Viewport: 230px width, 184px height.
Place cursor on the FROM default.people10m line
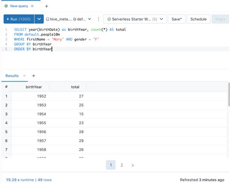[x=37, y=34]
